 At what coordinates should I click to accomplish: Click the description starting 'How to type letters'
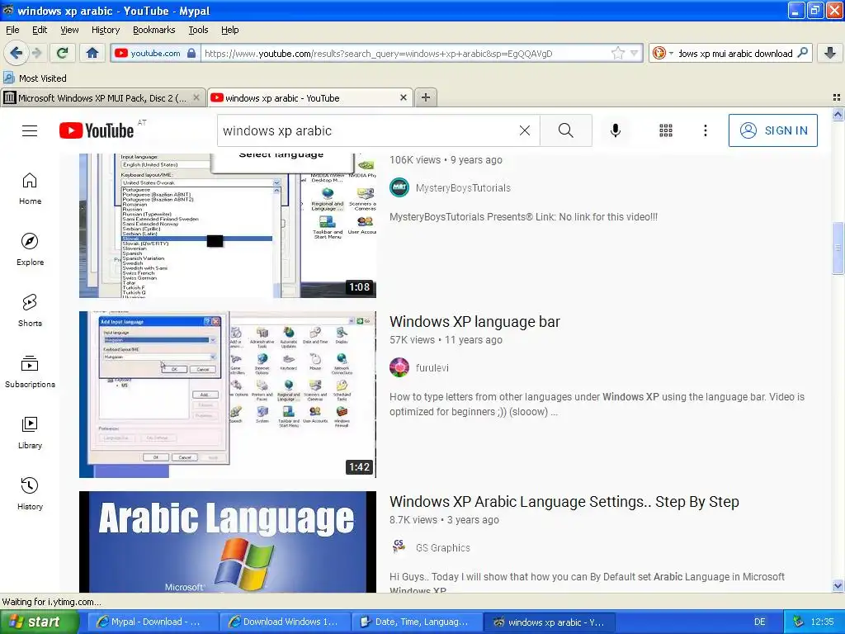pyautogui.click(x=597, y=405)
